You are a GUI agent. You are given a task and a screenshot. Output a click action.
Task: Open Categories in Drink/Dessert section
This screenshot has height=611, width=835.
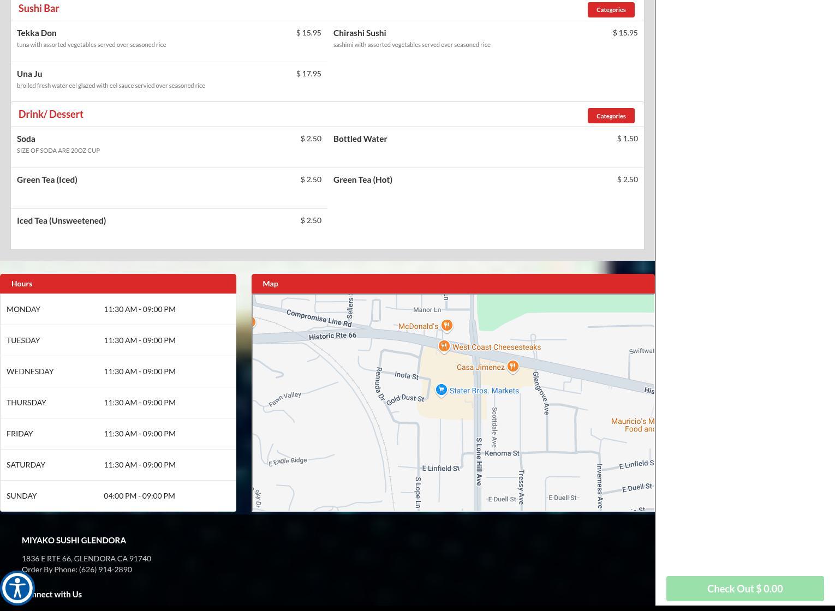tap(611, 116)
